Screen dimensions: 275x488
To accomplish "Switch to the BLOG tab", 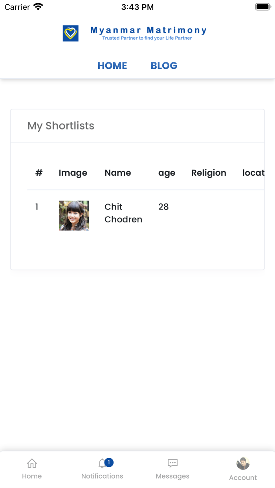I will [x=164, y=66].
